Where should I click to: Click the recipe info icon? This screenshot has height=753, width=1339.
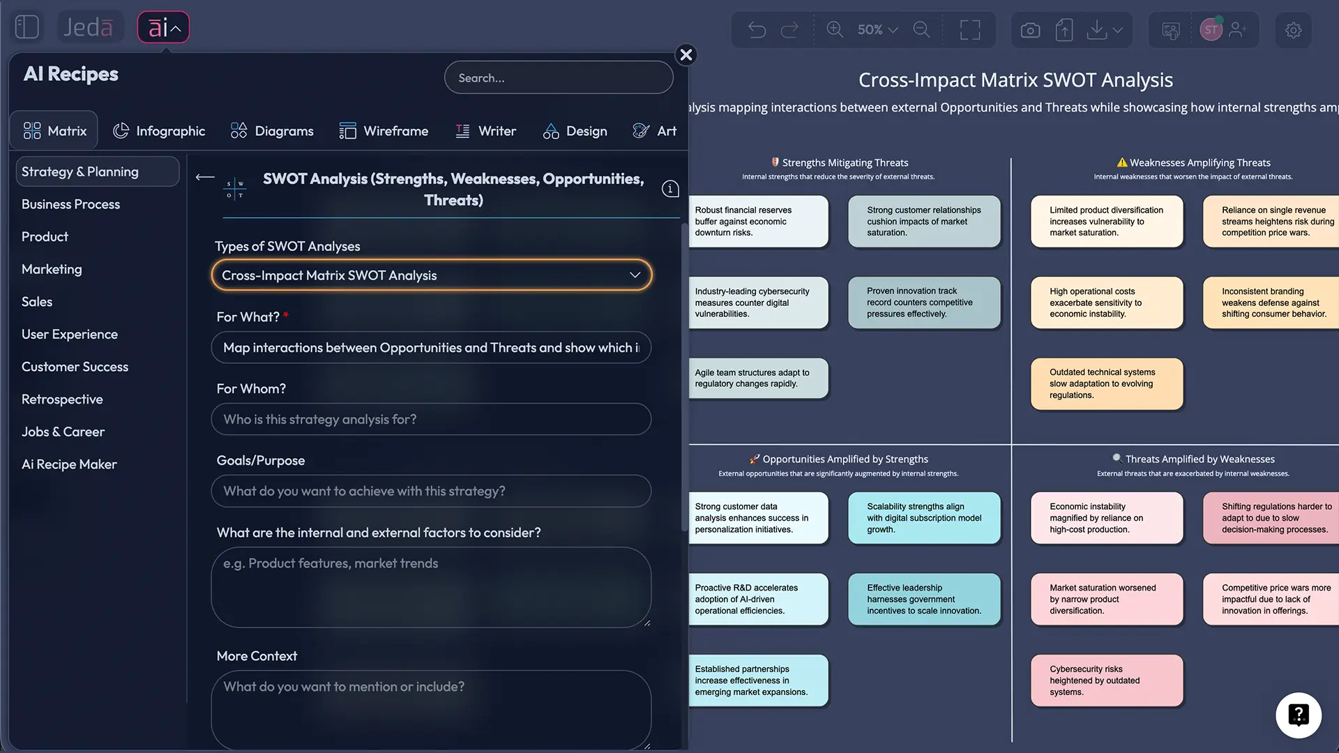point(670,189)
